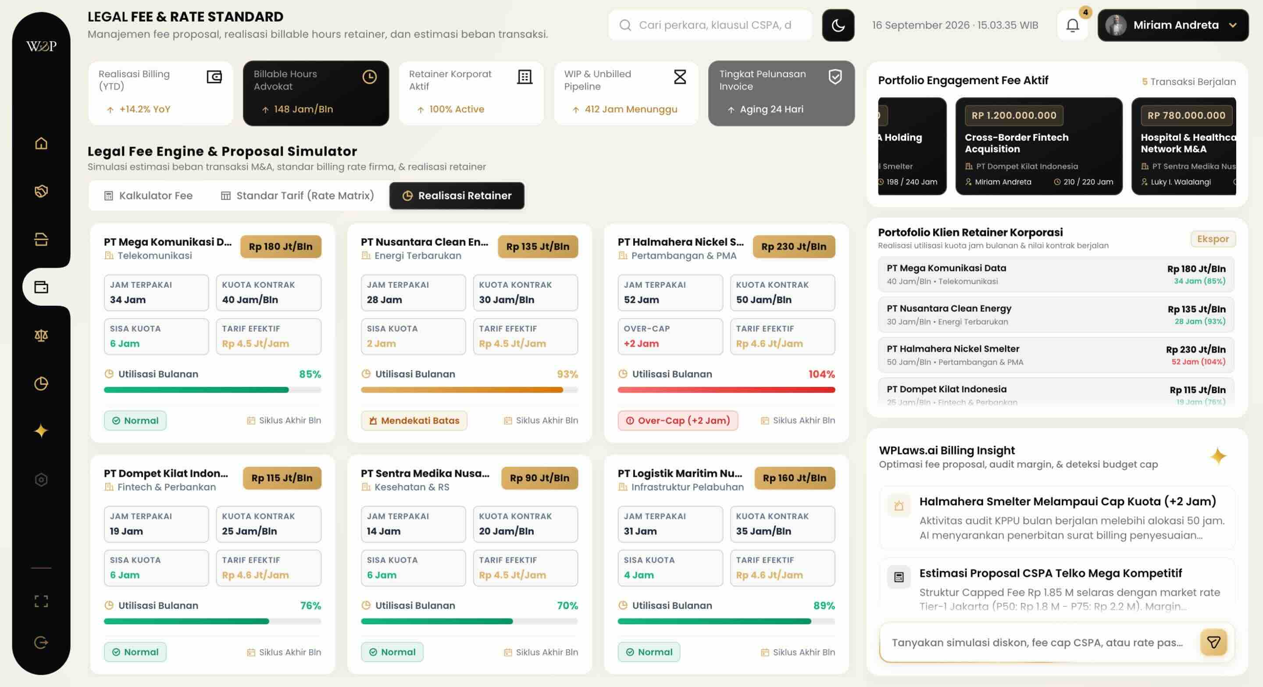The image size is (1263, 687).
Task: Open WIP & Unbilled Pipeline card
Action: coord(626,93)
